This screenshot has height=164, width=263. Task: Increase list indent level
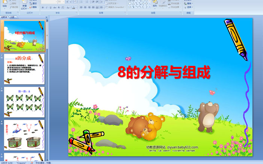97,2
